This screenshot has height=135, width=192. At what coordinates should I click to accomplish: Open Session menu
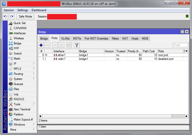point(9,10)
